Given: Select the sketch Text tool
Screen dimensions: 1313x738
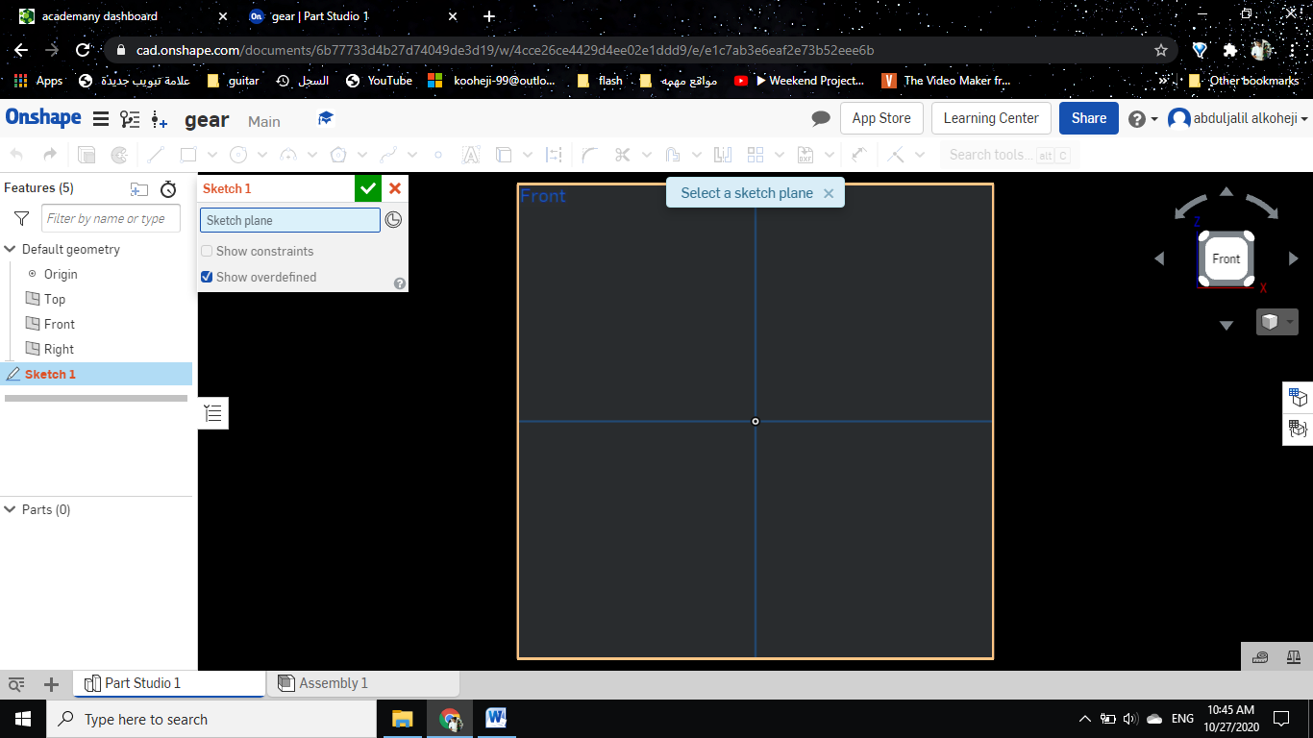Looking at the screenshot, I should point(471,155).
